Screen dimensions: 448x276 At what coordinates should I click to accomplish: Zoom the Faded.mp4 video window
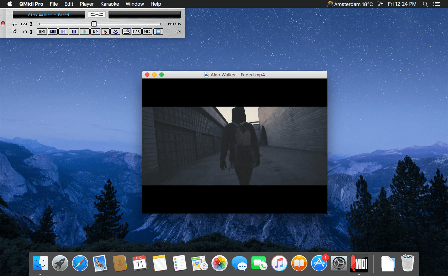[162, 75]
